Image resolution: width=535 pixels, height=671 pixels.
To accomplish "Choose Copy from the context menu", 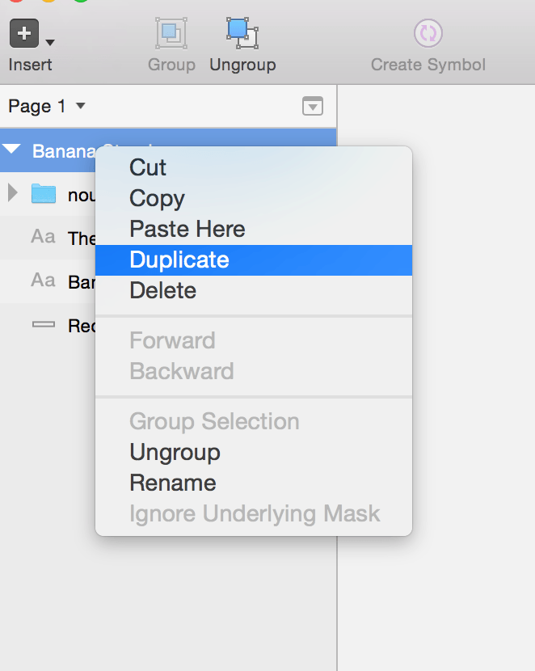I will (x=157, y=198).
